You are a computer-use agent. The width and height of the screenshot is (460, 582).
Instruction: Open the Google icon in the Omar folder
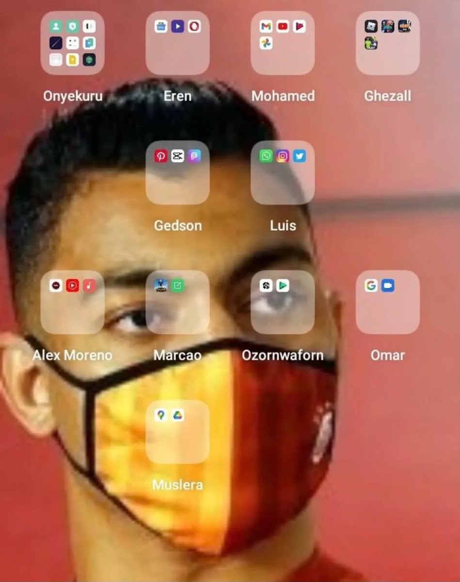tap(371, 286)
